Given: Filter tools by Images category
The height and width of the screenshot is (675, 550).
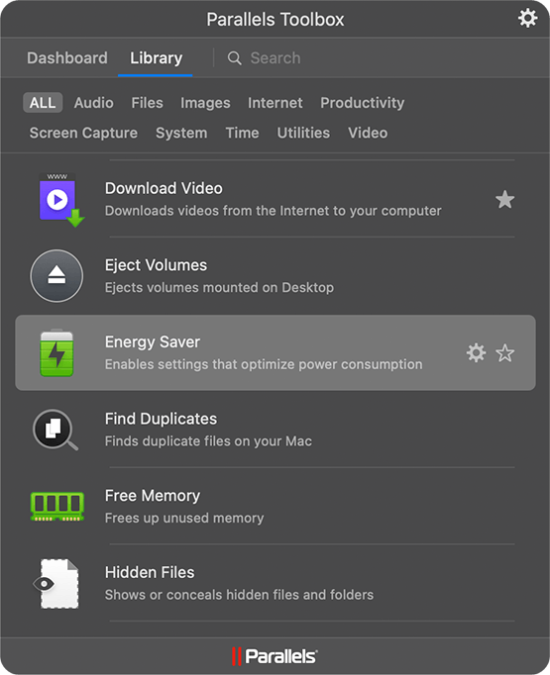Looking at the screenshot, I should (x=205, y=103).
